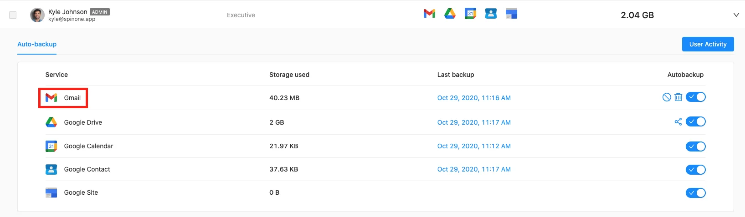
Task: Click the Executive label
Action: point(241,15)
